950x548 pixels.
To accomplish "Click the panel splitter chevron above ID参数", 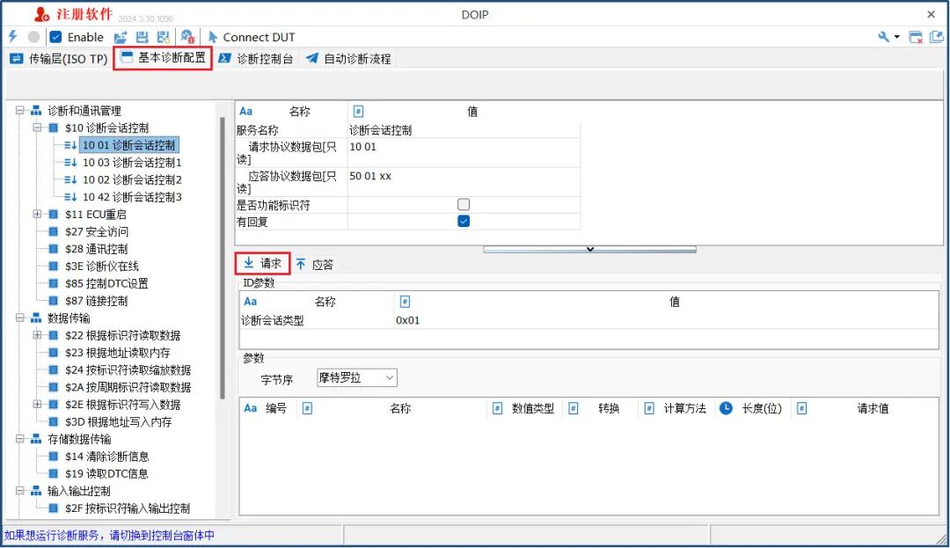I will pyautogui.click(x=589, y=249).
